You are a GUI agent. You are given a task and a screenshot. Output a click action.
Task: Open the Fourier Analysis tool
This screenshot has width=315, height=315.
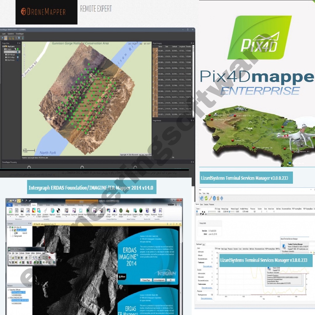160,213
